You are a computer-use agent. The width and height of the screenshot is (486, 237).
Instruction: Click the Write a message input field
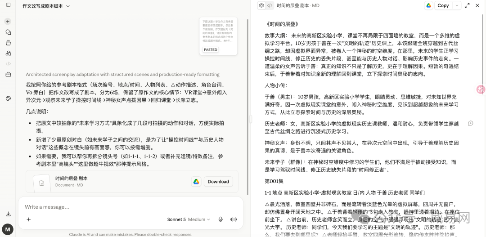coord(130,206)
